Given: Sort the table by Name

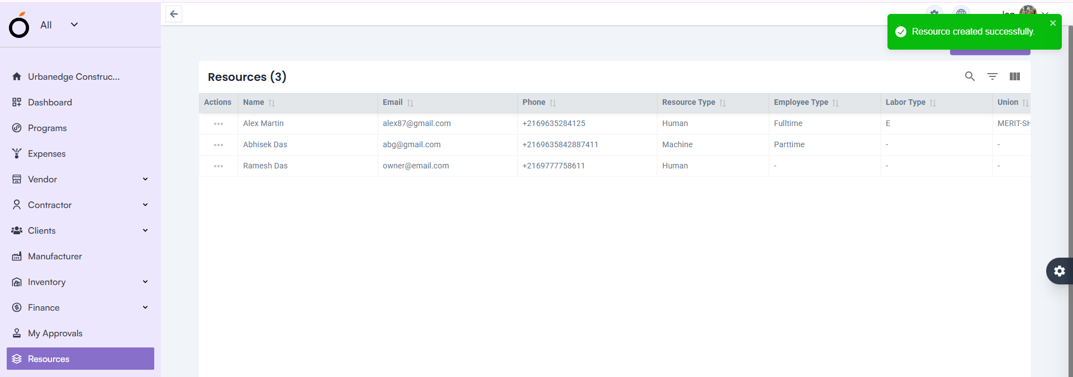Looking at the screenshot, I should [x=272, y=103].
